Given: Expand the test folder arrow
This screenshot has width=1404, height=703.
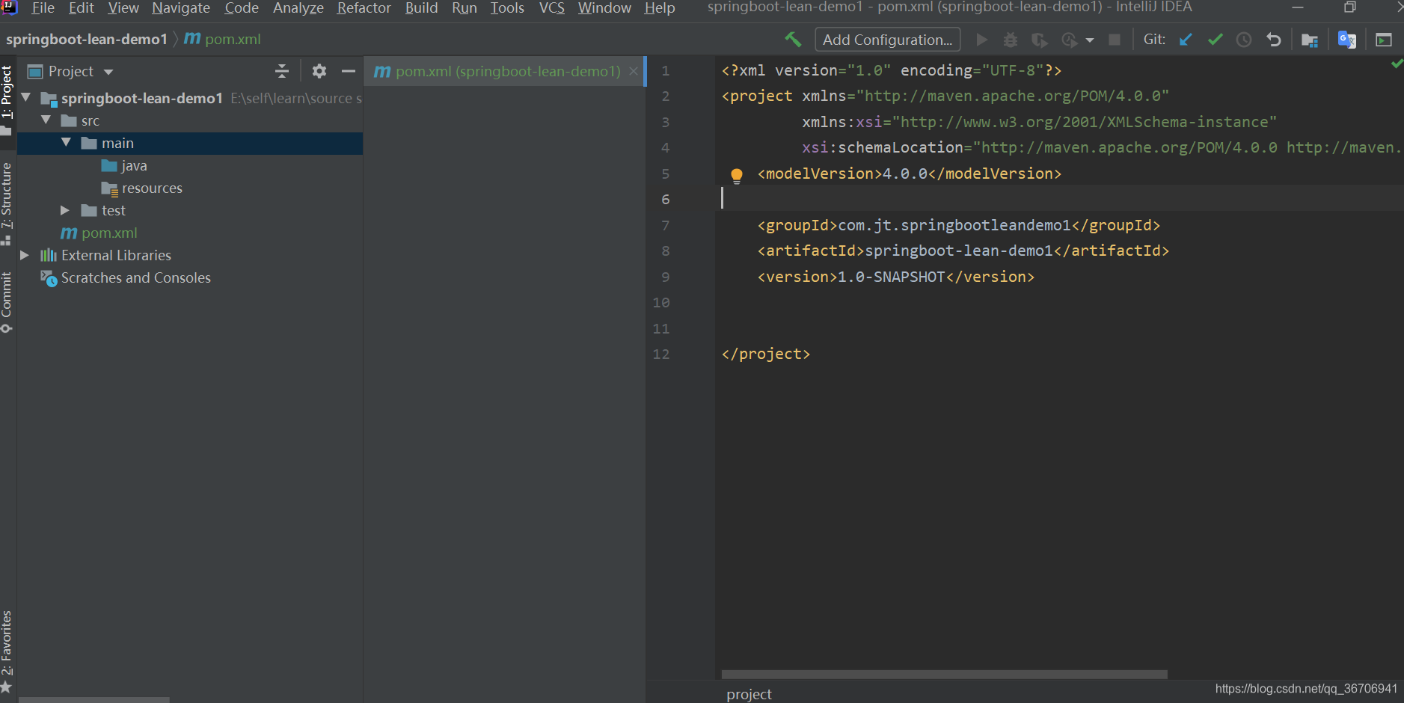Looking at the screenshot, I should 65,210.
